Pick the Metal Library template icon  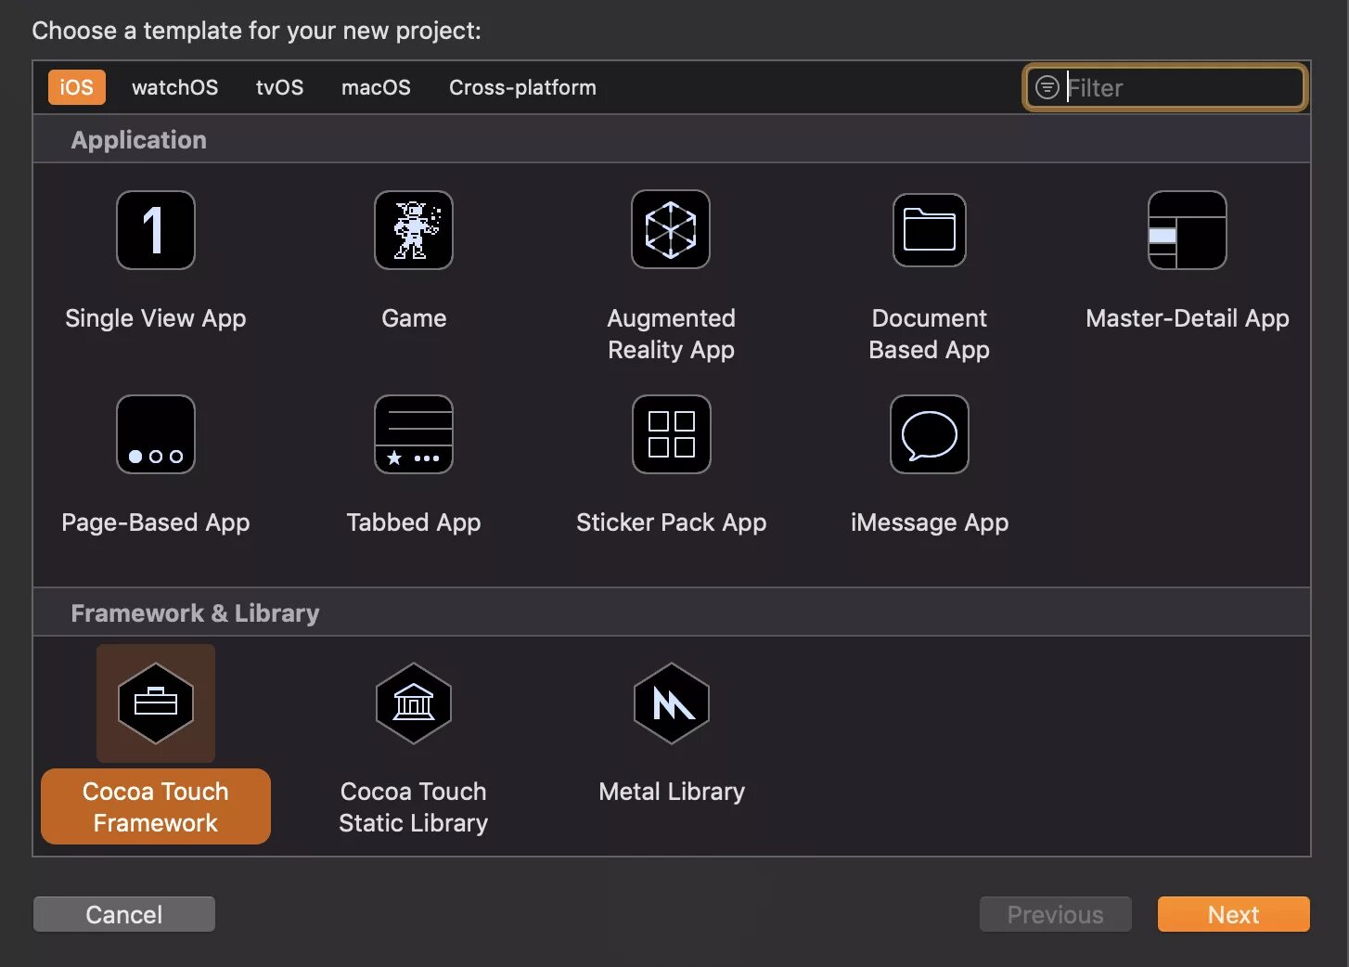click(672, 703)
